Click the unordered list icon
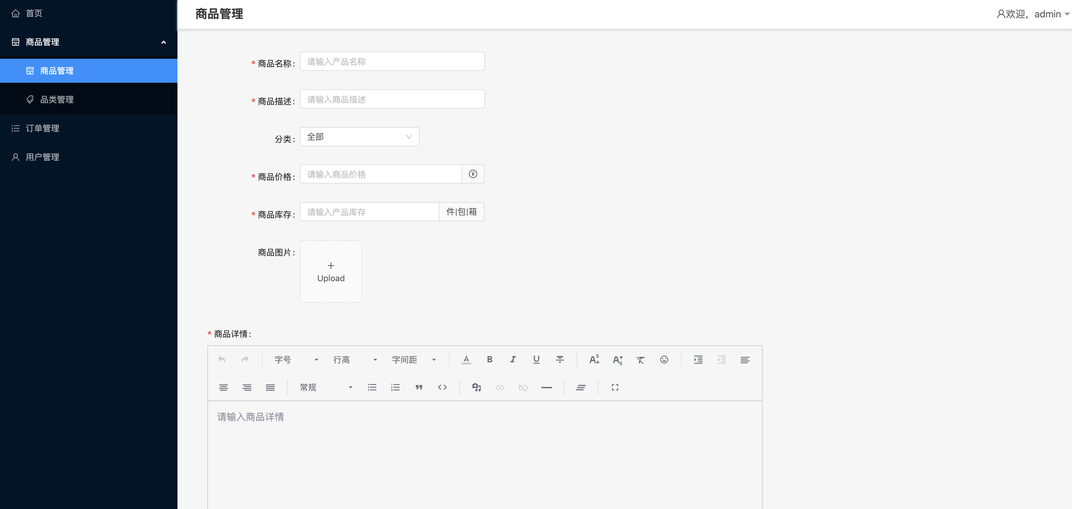1072x509 pixels. point(372,388)
